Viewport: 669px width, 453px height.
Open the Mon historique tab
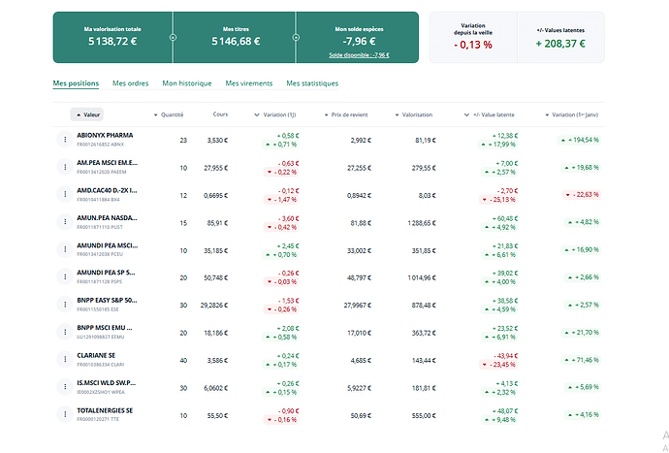pyautogui.click(x=186, y=83)
